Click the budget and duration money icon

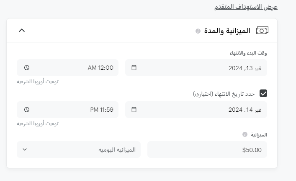[262, 30]
